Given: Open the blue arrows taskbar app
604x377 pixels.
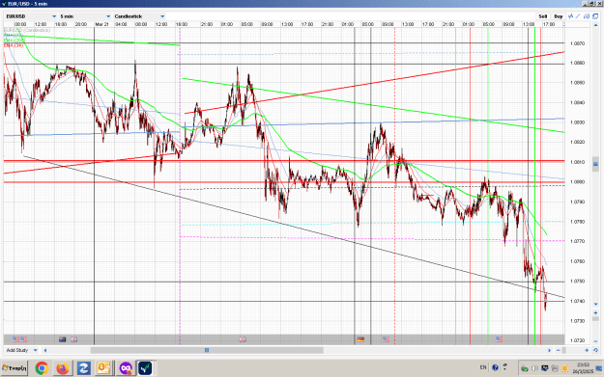Looking at the screenshot, I should click(83, 368).
